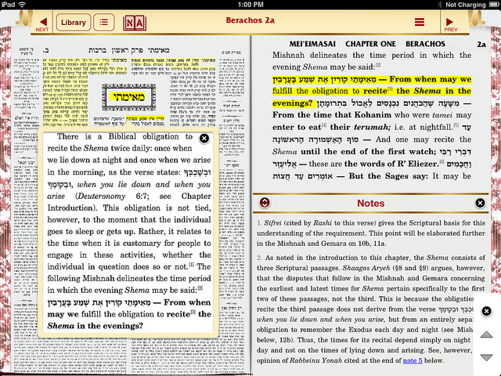
Task: Open the hamburger menu in the toolbar
Action: pyautogui.click(x=420, y=23)
